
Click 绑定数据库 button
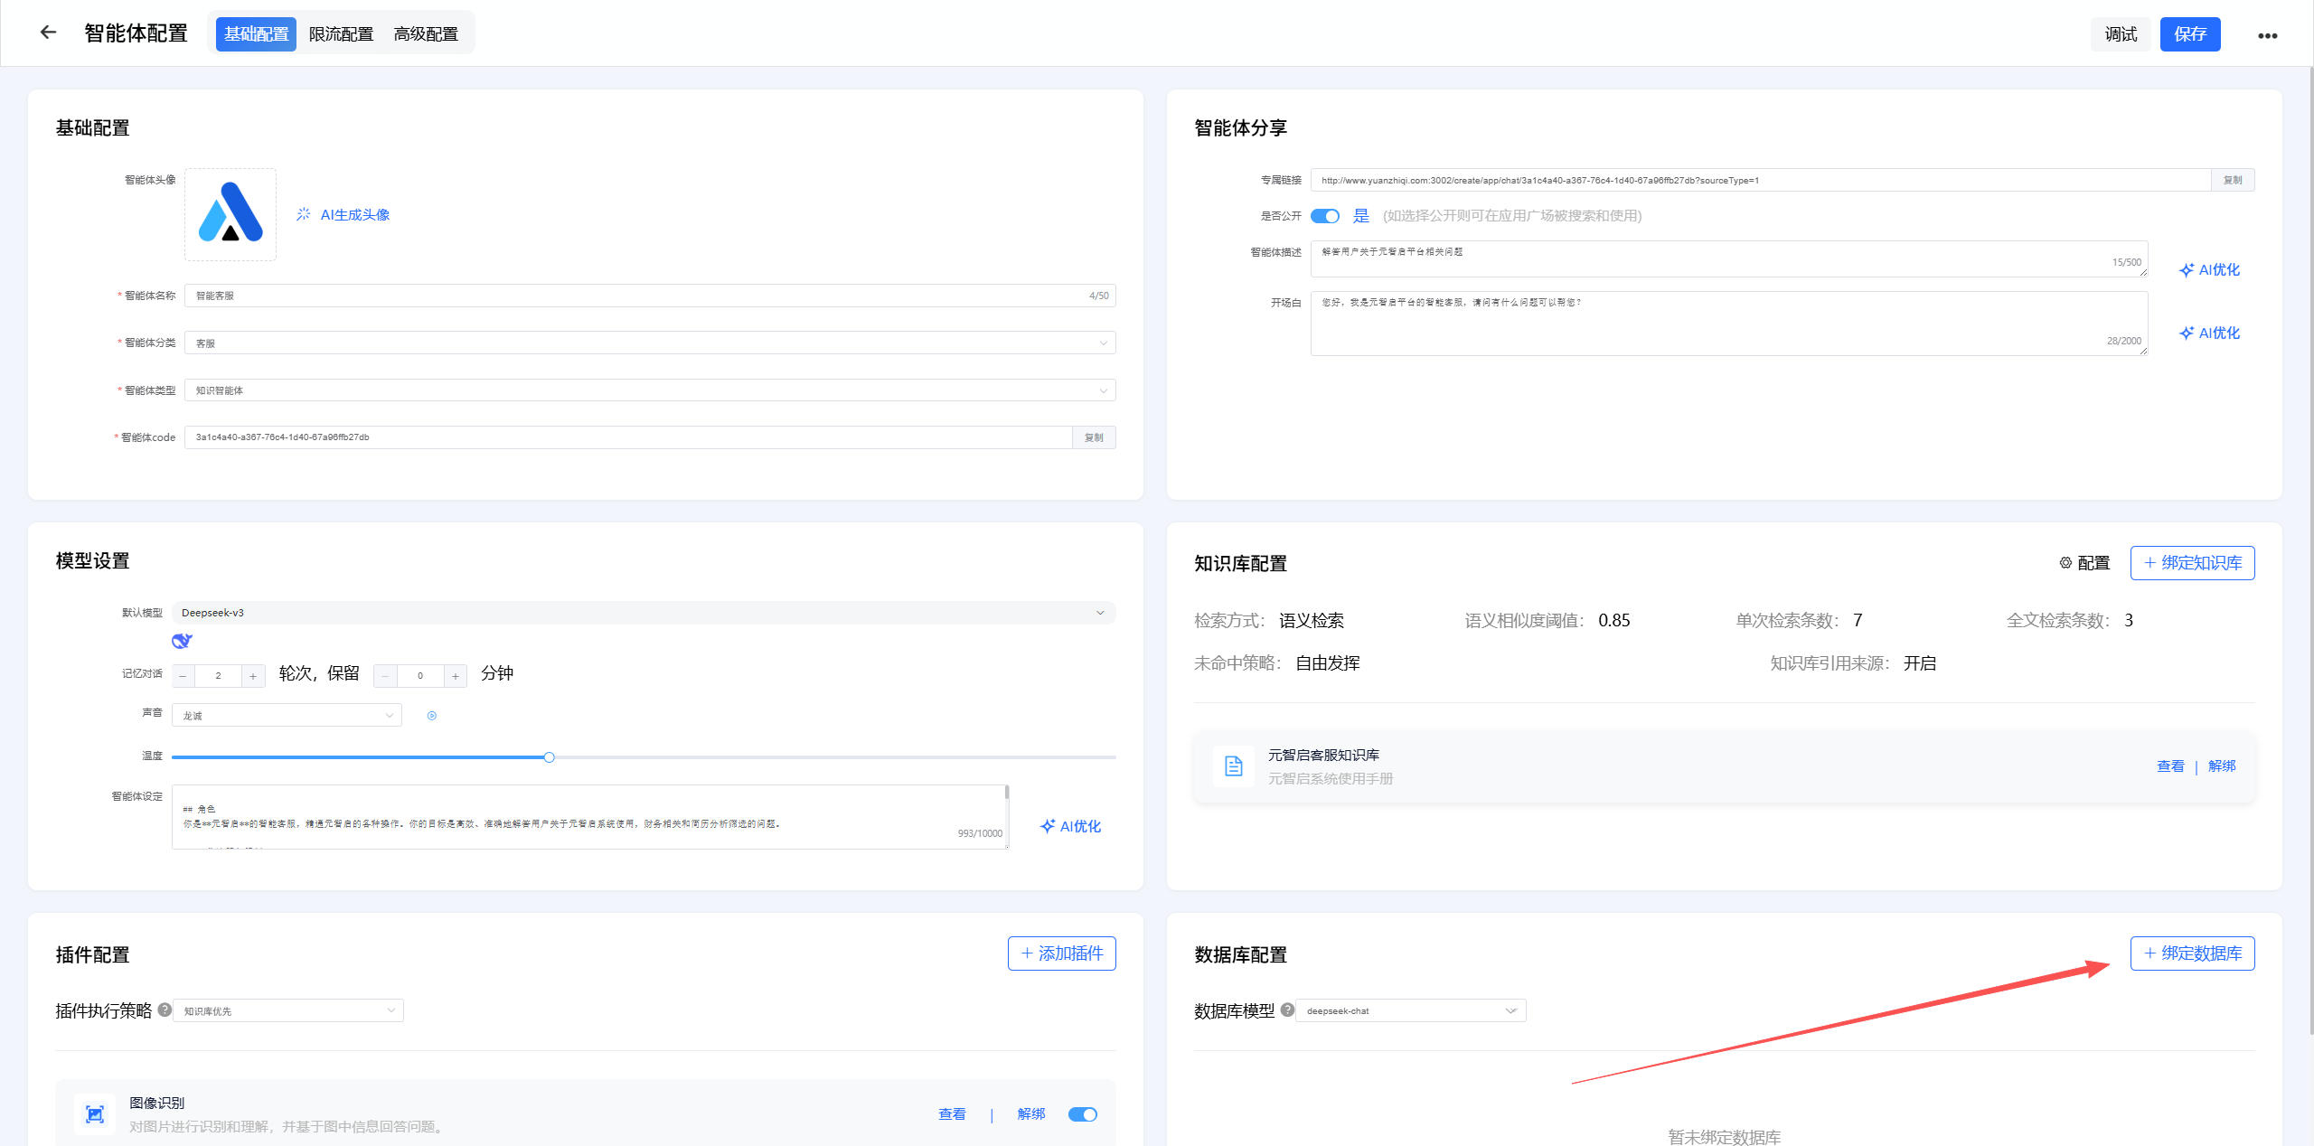(x=2192, y=953)
